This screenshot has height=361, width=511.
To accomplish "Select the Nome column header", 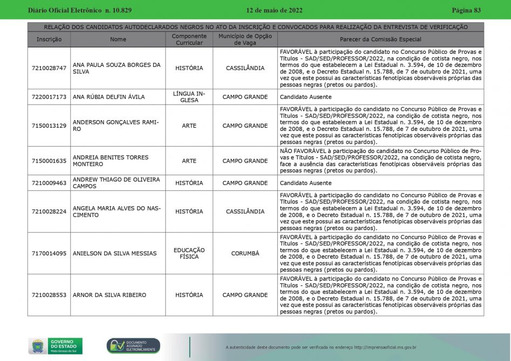I will tap(118, 39).
